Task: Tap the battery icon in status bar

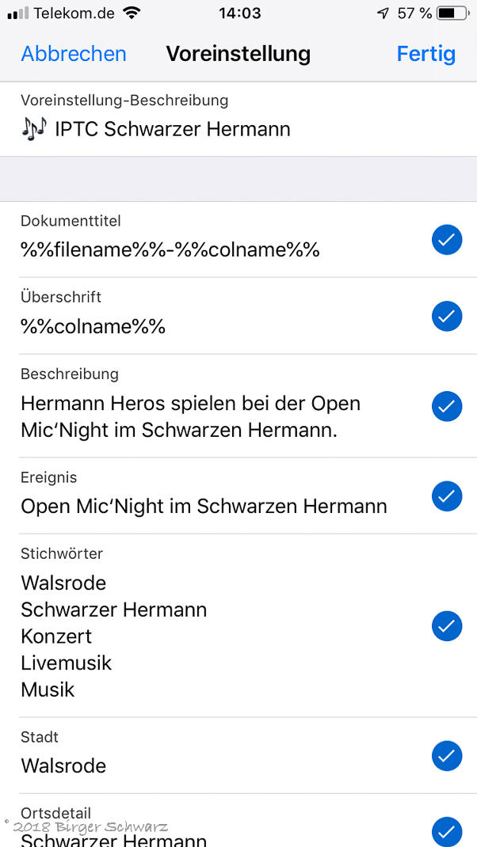Action: tap(452, 13)
